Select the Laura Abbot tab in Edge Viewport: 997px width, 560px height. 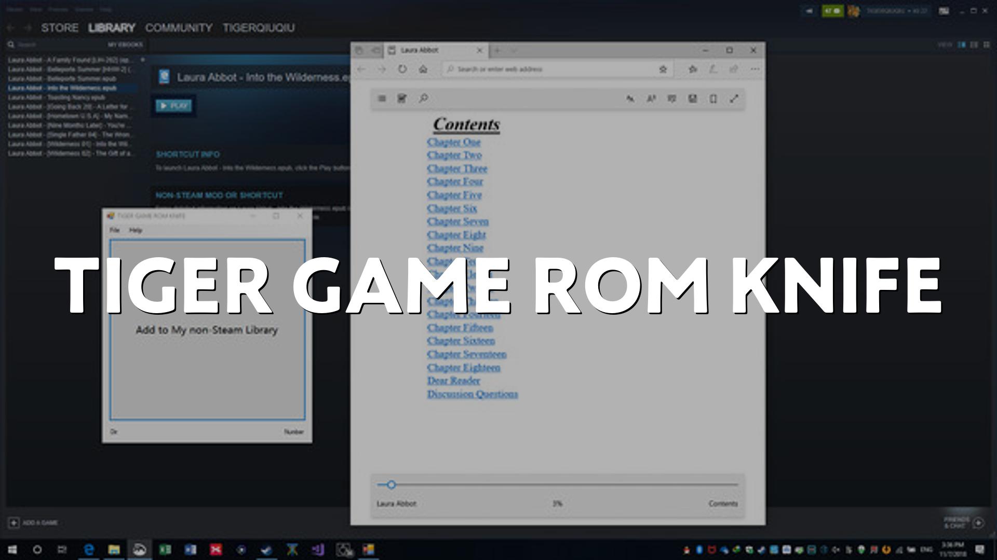coord(436,50)
